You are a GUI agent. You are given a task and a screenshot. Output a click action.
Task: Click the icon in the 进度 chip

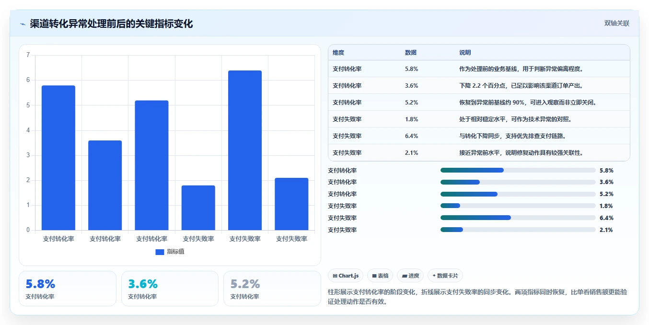[x=405, y=276]
